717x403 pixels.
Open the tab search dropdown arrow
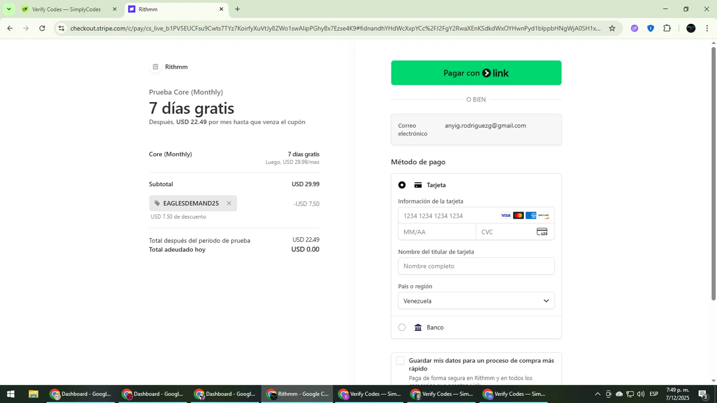tap(9, 9)
